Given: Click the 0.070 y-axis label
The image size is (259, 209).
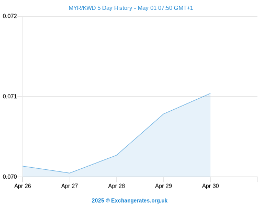Looking at the screenshot, I should point(10,177).
